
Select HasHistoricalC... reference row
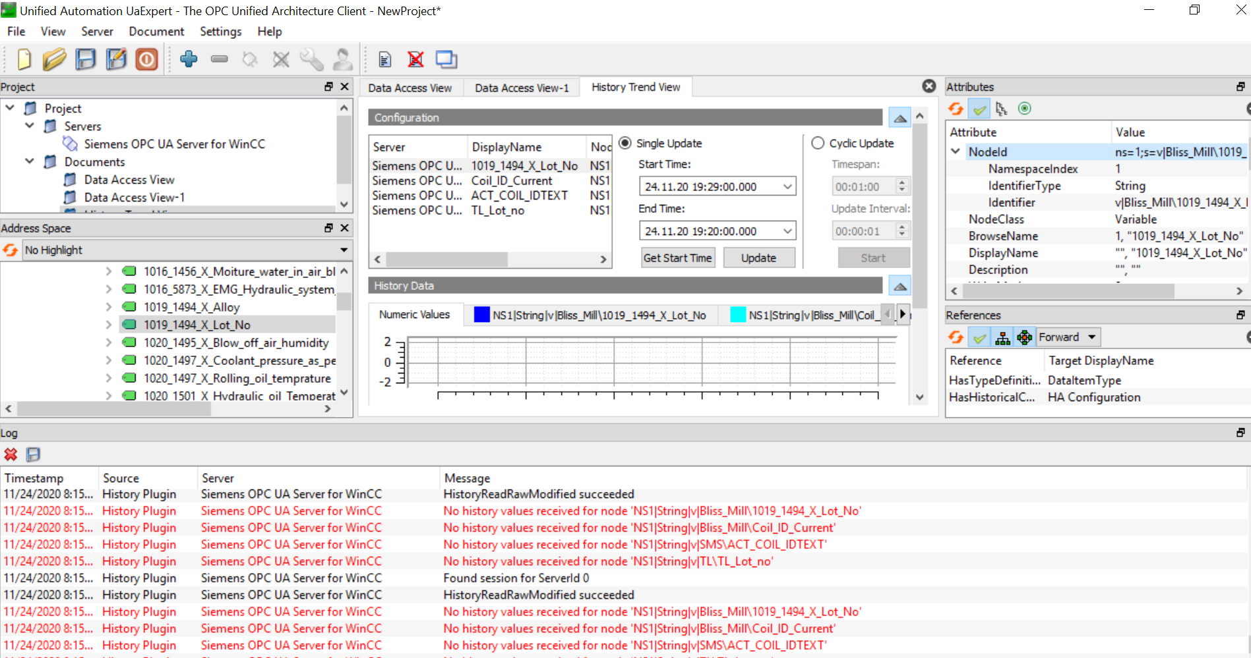(x=1097, y=397)
